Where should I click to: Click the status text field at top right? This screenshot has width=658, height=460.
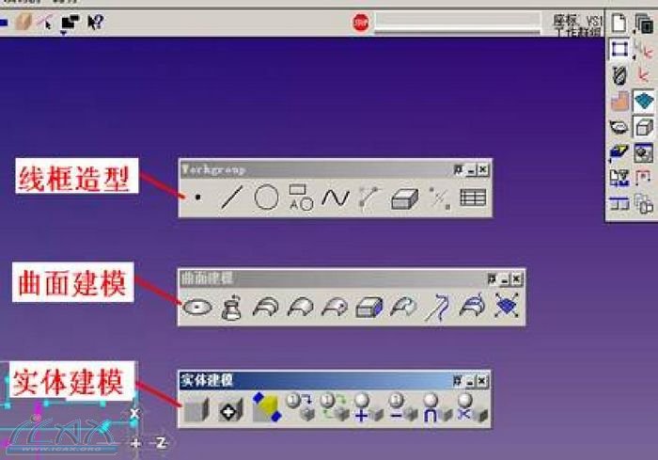pos(577,24)
